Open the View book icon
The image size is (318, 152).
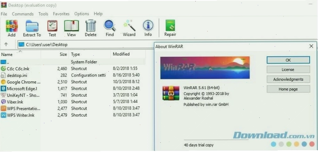point(71,26)
